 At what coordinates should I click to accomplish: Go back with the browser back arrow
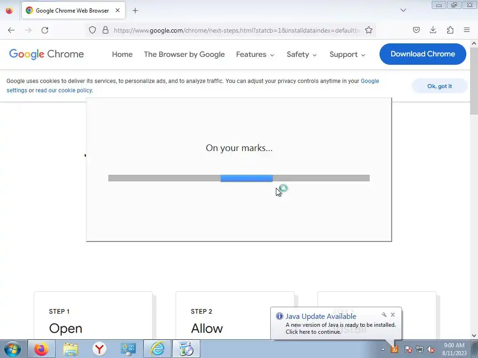[x=11, y=30]
